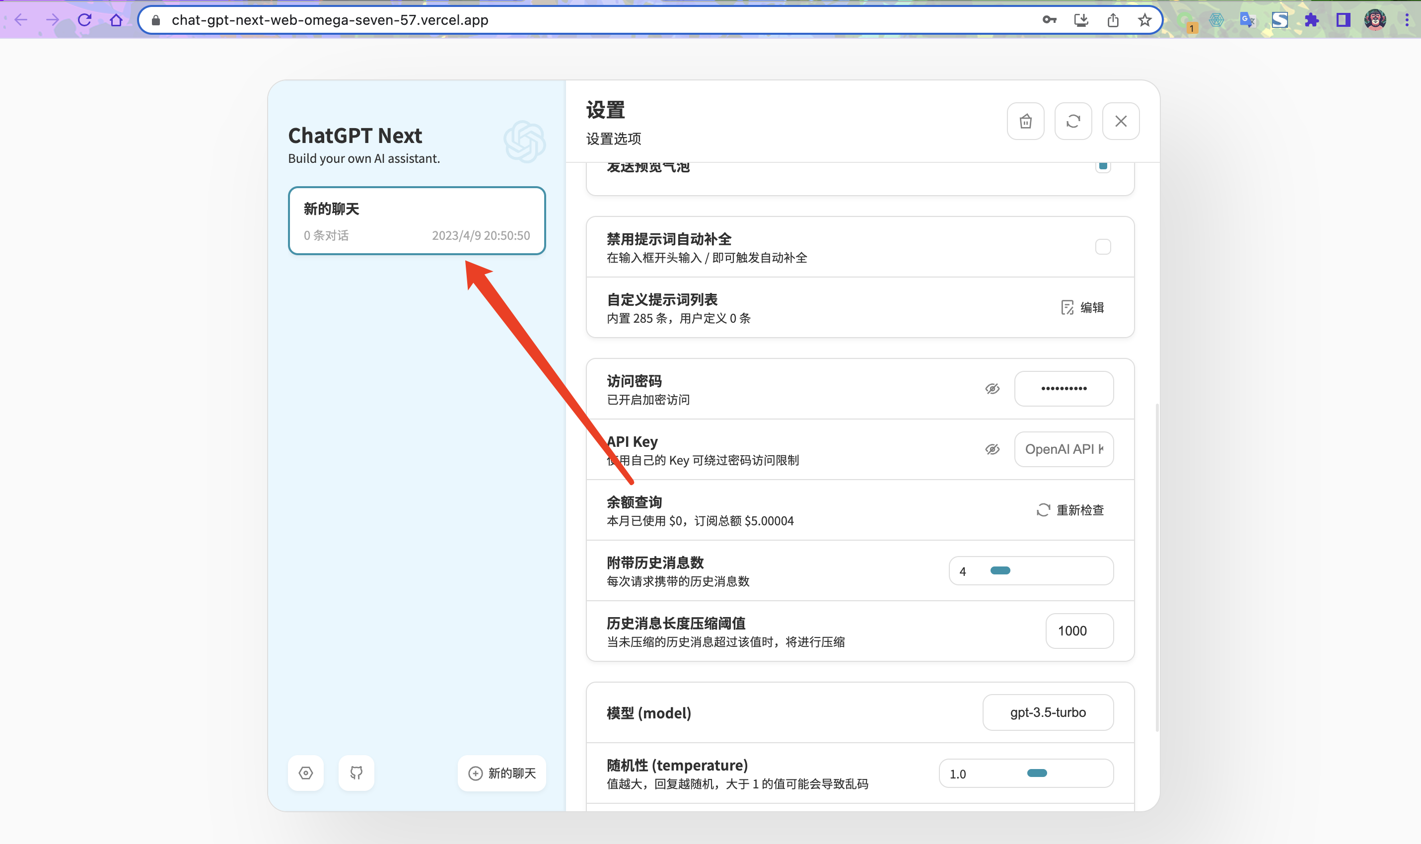Image resolution: width=1421 pixels, height=844 pixels.
Task: Open settings via the bottom-left gear icon
Action: tap(306, 773)
